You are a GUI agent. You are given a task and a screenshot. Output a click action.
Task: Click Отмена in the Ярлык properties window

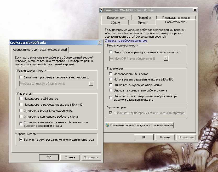point(165,137)
